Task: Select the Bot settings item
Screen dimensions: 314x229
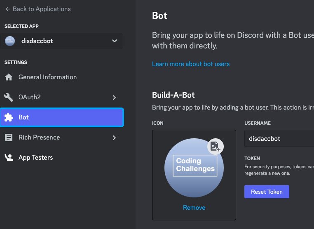Action: 62,117
